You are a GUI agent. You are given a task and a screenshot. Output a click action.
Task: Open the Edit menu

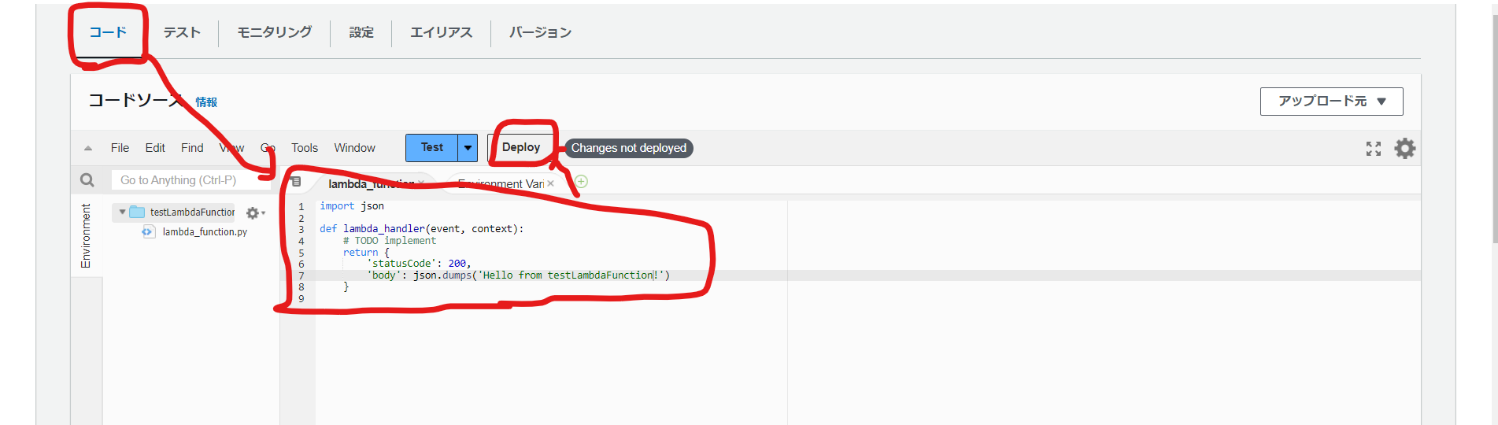[155, 148]
